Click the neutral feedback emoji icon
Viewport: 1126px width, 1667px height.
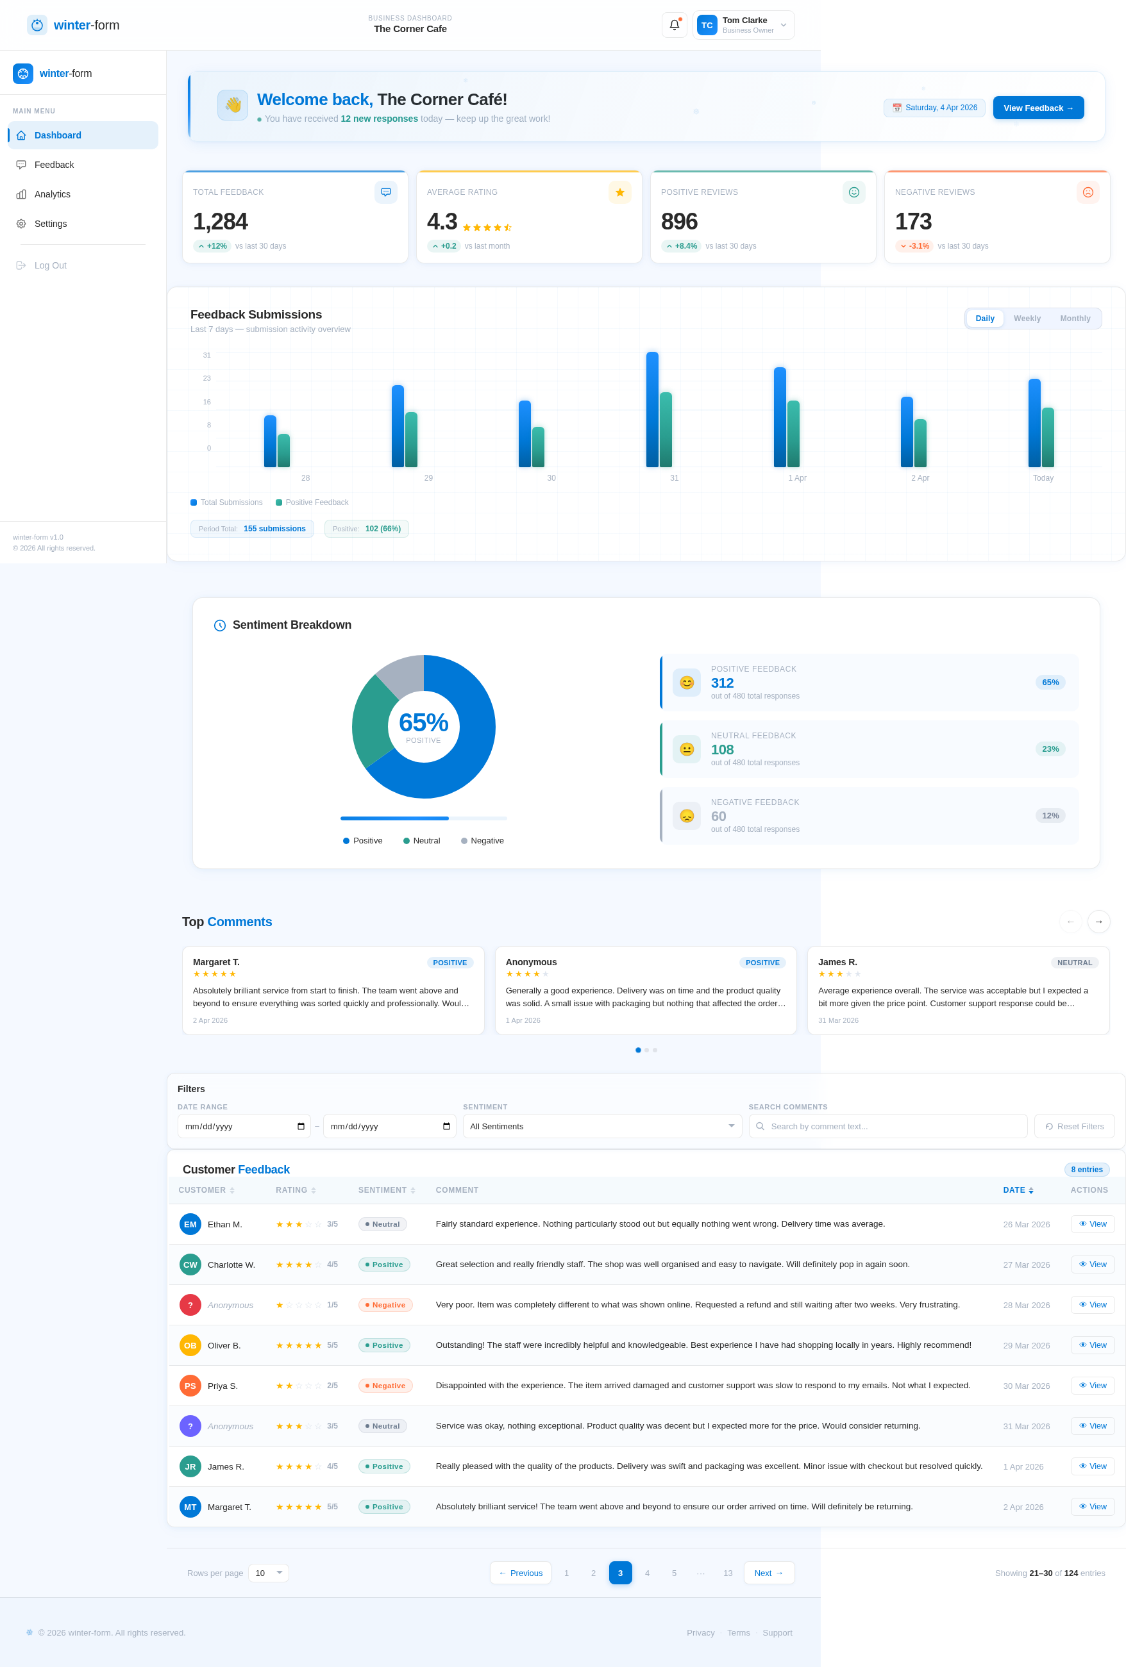(x=686, y=749)
